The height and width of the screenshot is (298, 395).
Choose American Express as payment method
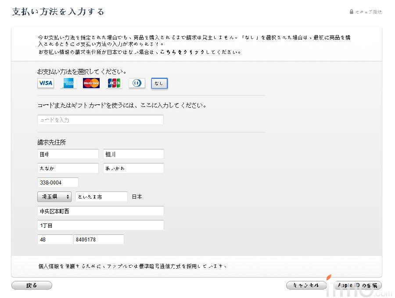coord(68,83)
